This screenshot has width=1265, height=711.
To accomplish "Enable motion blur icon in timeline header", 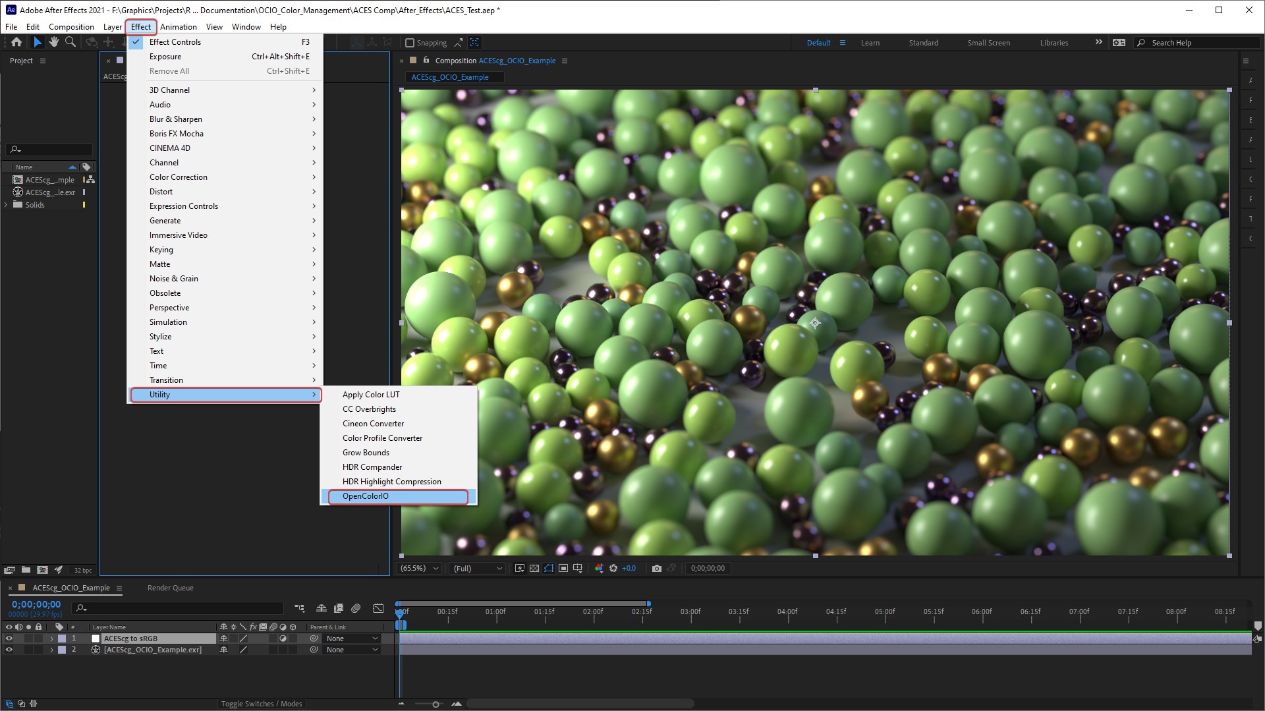I will coord(356,608).
